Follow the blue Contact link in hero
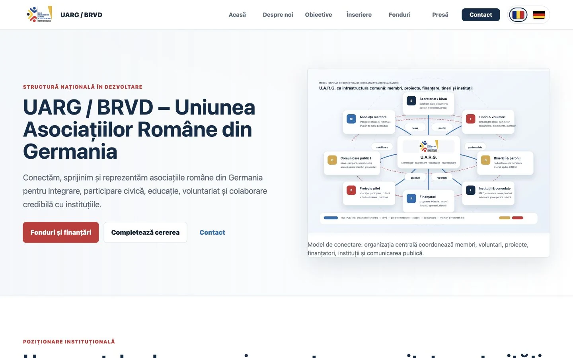573x358 pixels. (x=212, y=232)
